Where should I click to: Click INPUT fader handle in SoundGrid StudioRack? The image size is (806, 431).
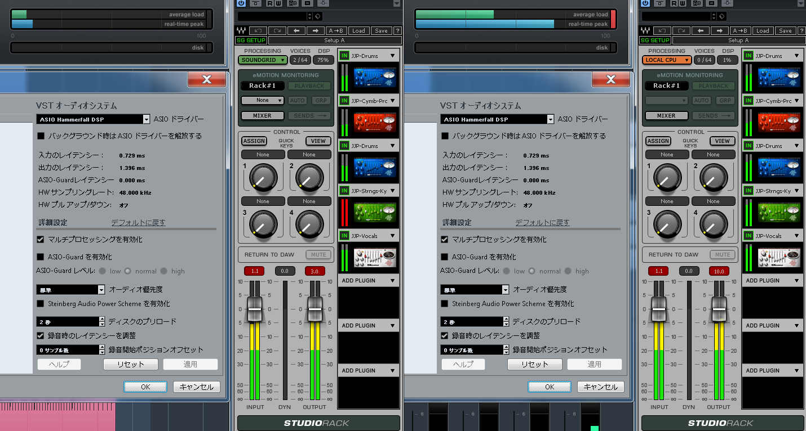(255, 309)
